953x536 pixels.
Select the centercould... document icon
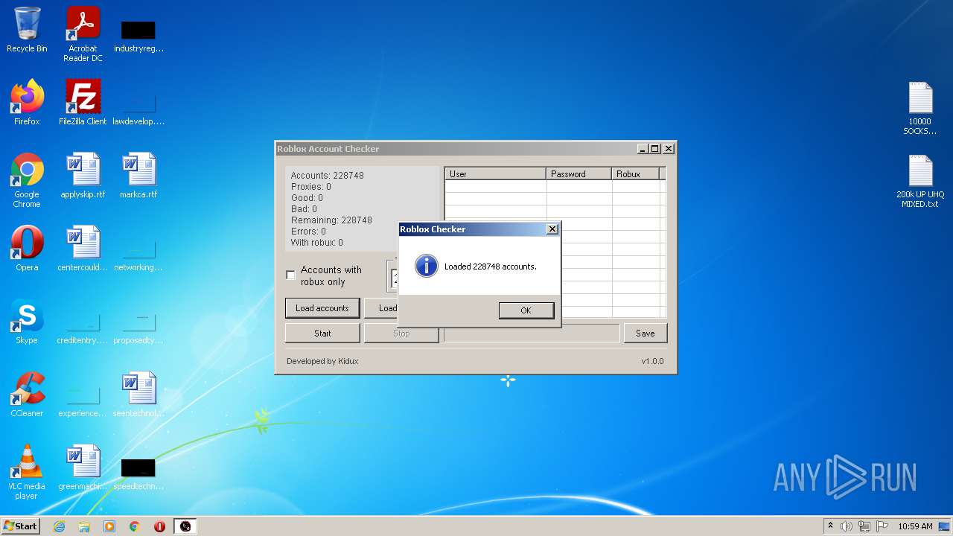coord(83,249)
